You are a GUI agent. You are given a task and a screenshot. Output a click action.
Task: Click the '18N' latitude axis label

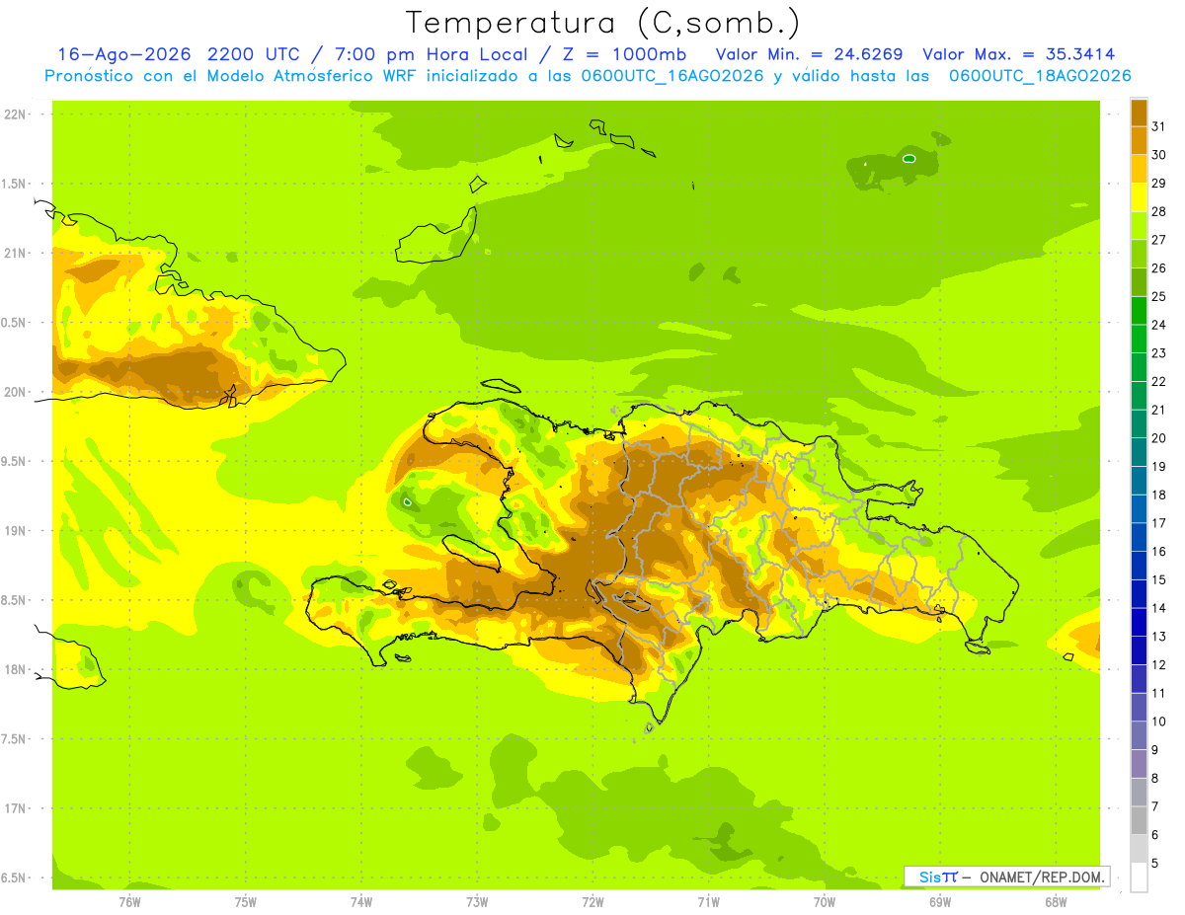(17, 669)
